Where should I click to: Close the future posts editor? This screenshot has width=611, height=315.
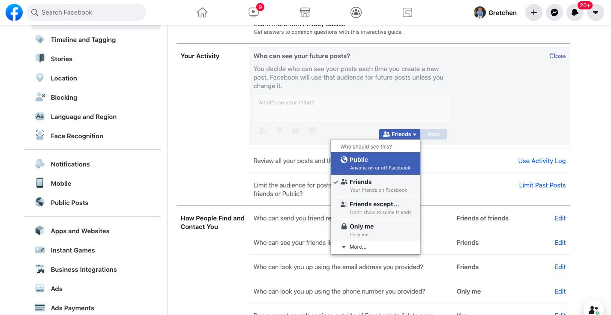click(x=557, y=56)
